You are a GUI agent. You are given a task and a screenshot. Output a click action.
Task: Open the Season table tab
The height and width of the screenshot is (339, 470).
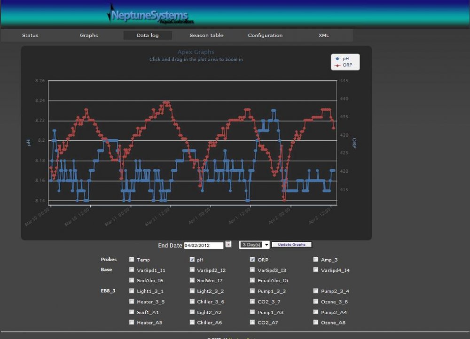pos(206,35)
